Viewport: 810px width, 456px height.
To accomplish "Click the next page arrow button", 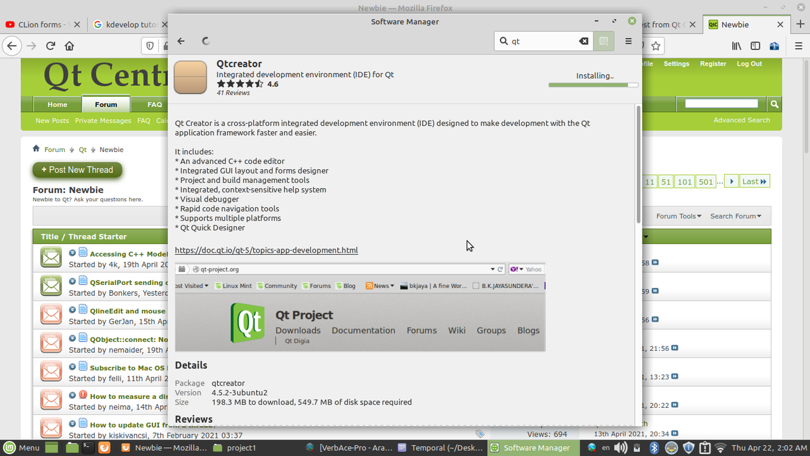I will point(732,181).
